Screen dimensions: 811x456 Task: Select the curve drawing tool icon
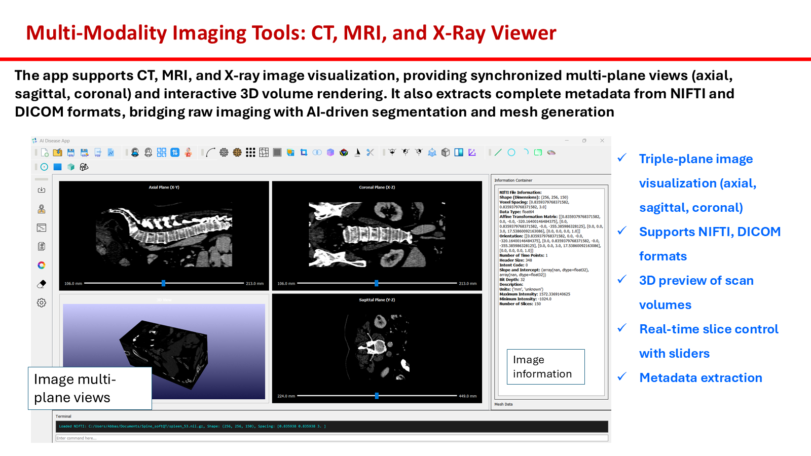click(x=211, y=153)
